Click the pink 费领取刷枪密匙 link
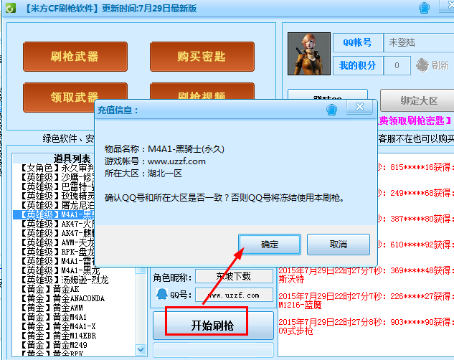This screenshot has width=454, height=360. pos(415,120)
